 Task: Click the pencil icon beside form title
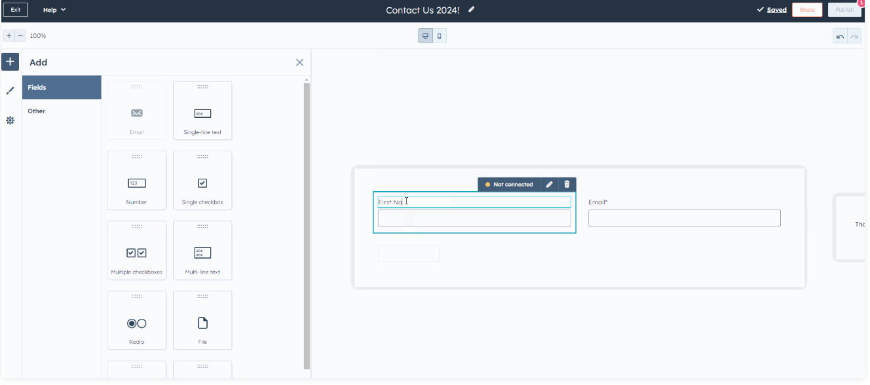(x=472, y=10)
